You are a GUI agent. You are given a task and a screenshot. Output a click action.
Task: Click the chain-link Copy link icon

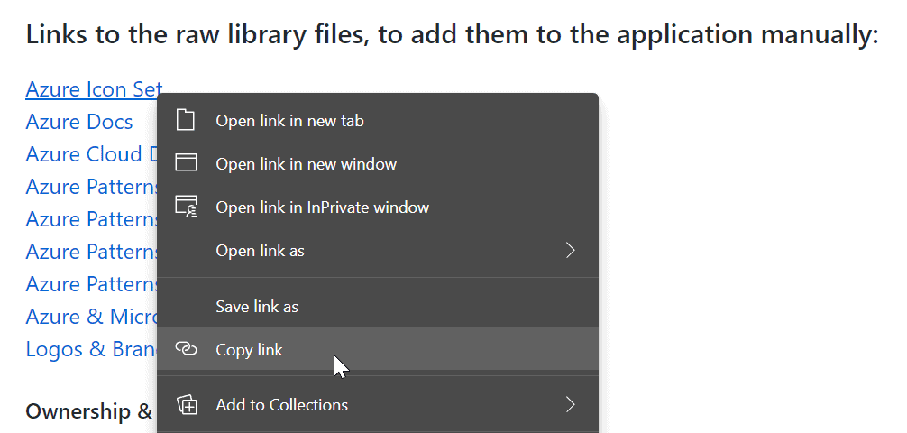[186, 348]
